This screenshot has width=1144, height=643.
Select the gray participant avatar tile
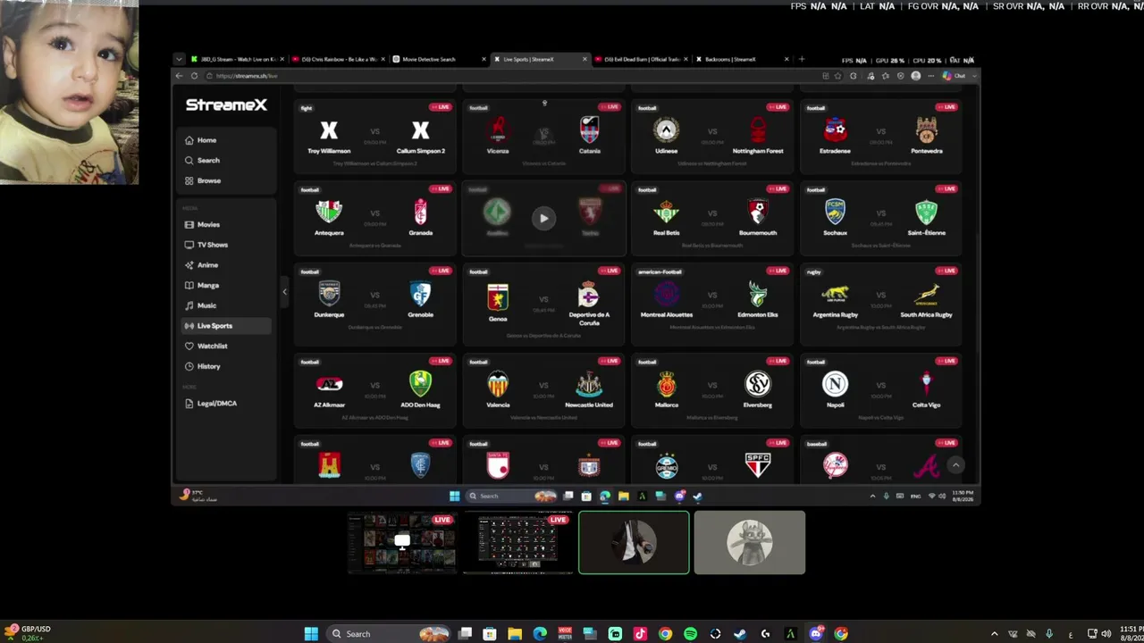coord(750,543)
